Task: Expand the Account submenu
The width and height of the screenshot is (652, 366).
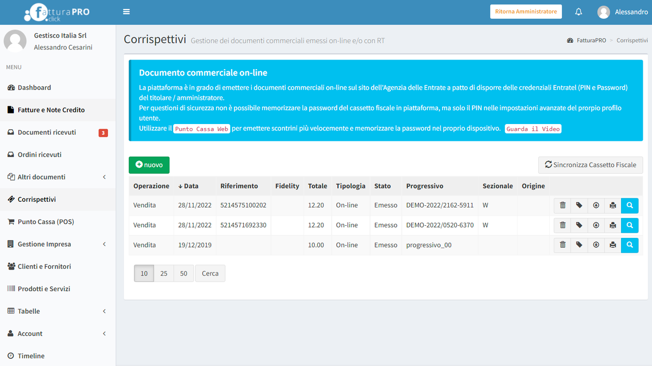Action: coord(58,333)
